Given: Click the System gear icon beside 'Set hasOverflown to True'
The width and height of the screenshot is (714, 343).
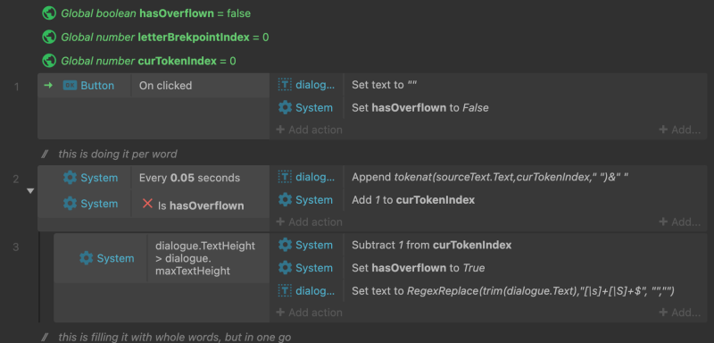Looking at the screenshot, I should (285, 268).
